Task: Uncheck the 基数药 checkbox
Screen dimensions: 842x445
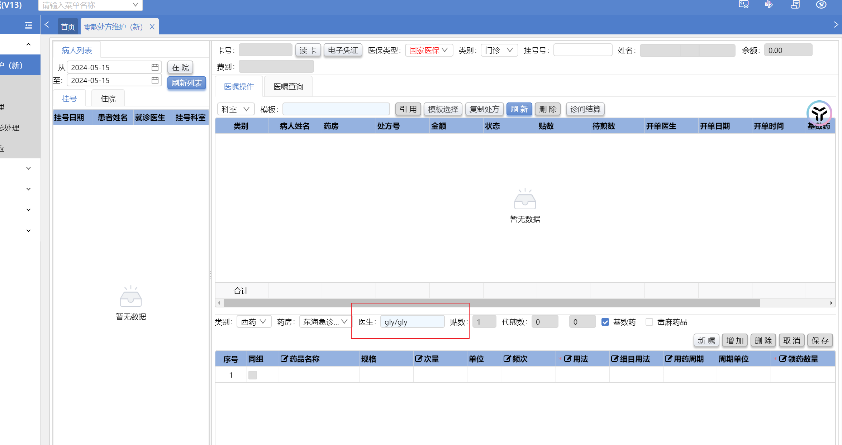Action: [x=605, y=322]
